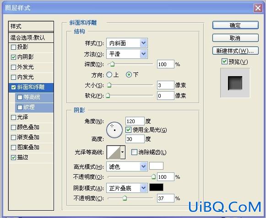Click the 软化(F) slider handle
The width and height of the screenshot is (266, 218).
pos(108,95)
